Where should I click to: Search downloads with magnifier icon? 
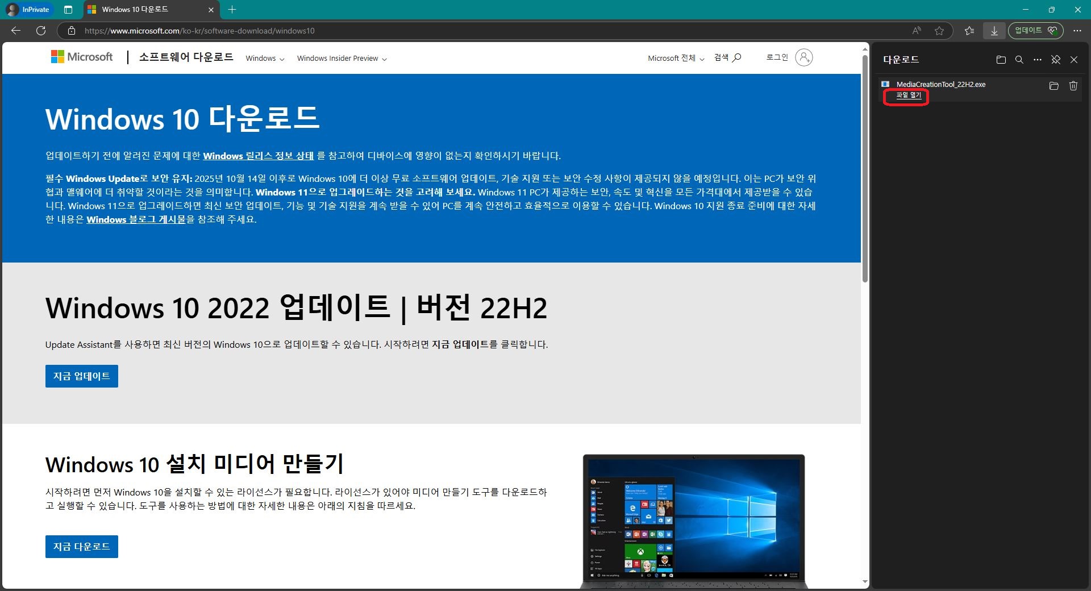(1019, 60)
